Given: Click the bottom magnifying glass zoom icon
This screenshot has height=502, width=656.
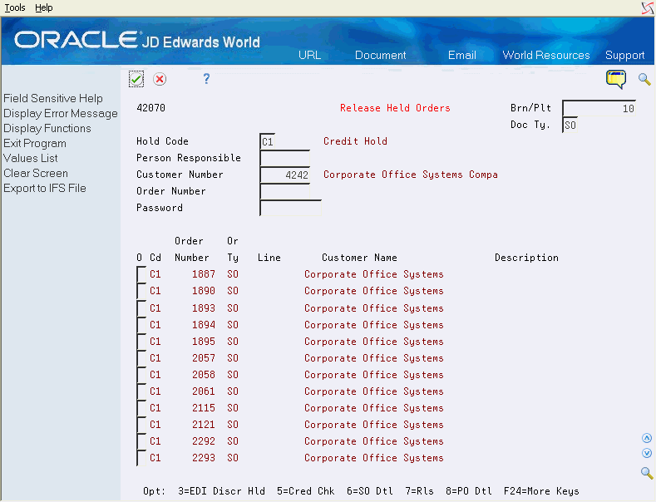Looking at the screenshot, I should click(x=647, y=473).
